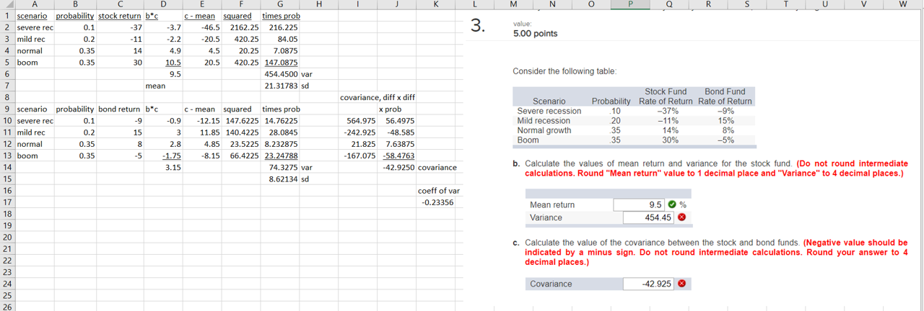Select column K header
This screenshot has height=311, width=924.
coord(436,4)
